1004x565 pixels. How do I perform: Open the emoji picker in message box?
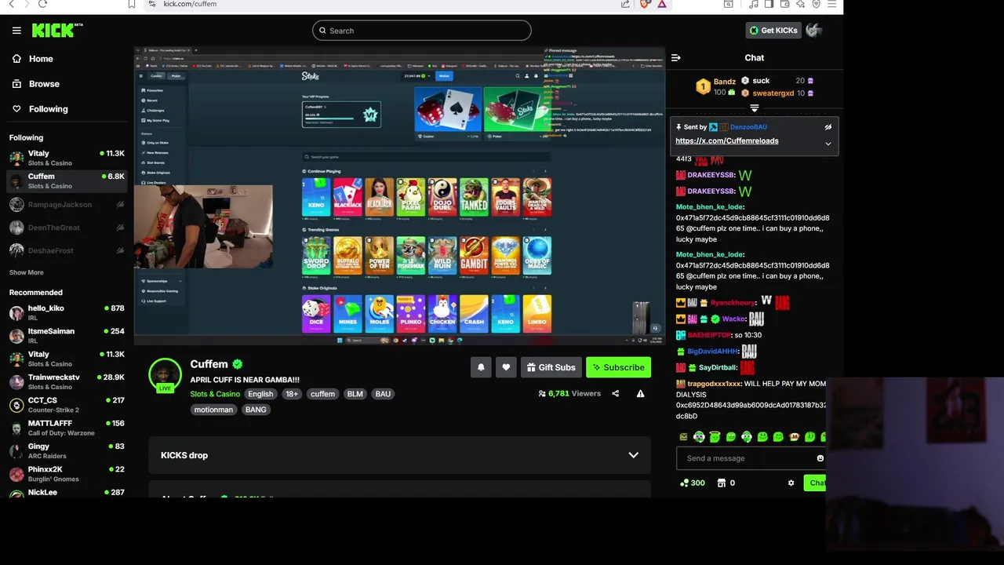pyautogui.click(x=820, y=458)
